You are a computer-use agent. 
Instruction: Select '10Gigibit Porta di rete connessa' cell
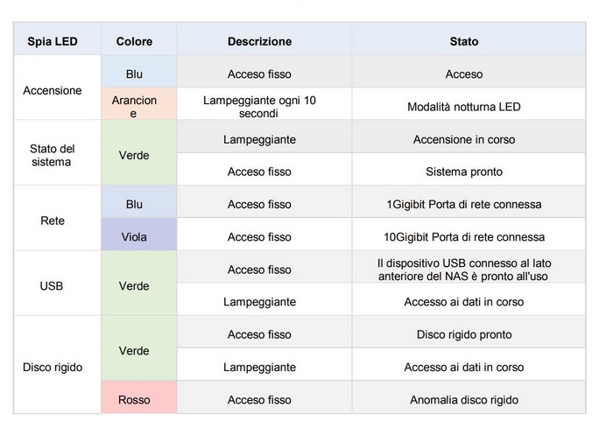click(464, 236)
